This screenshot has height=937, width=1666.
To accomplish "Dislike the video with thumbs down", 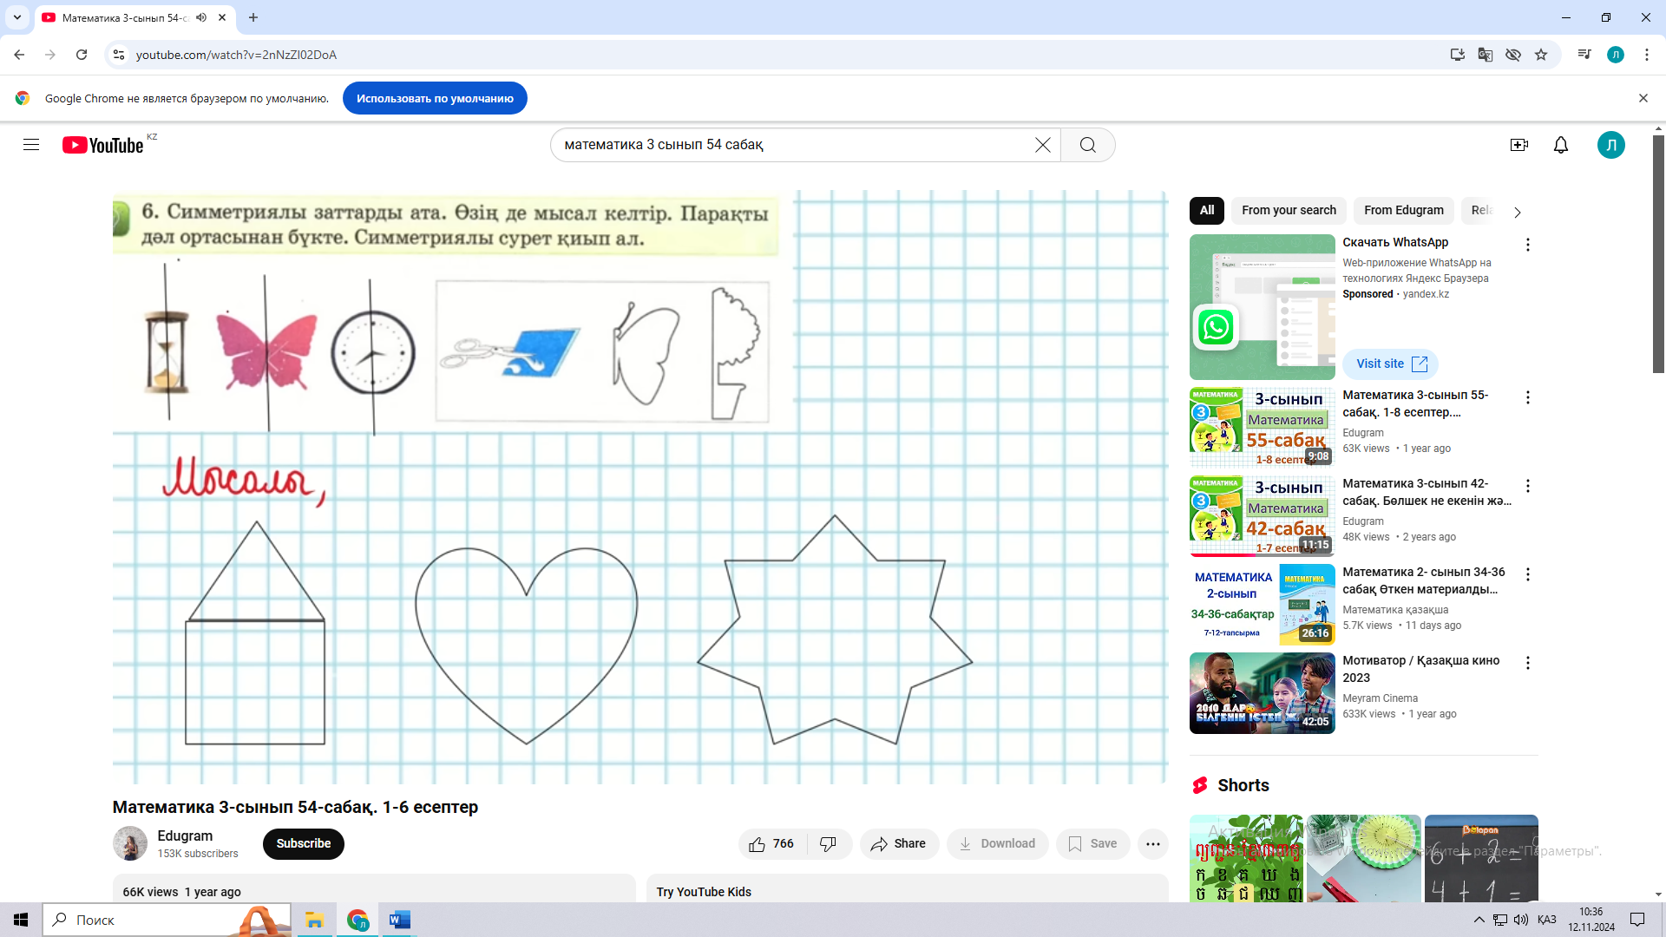I will pos(829,843).
